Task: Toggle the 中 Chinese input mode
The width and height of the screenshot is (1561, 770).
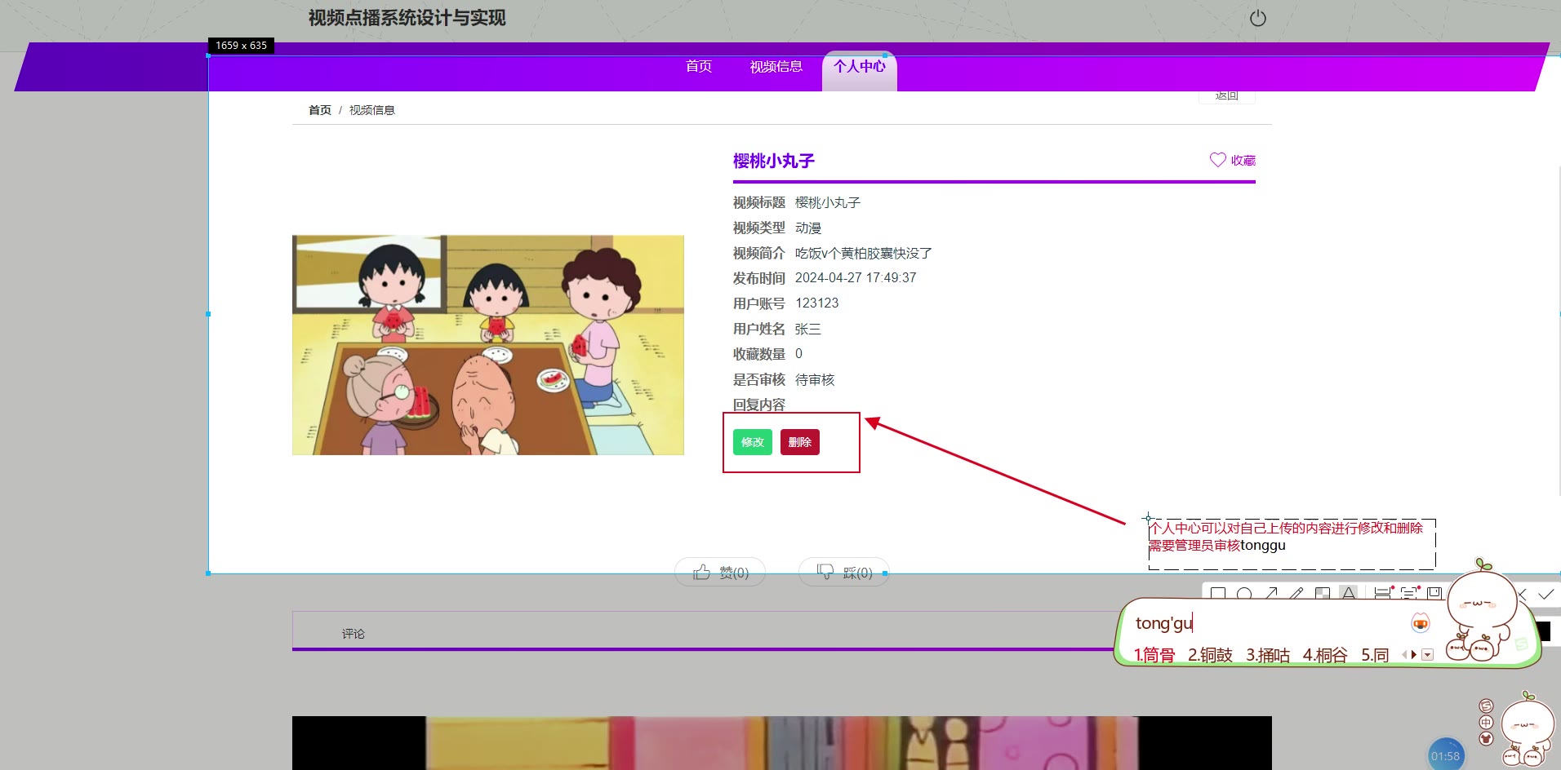Action: point(1486,723)
